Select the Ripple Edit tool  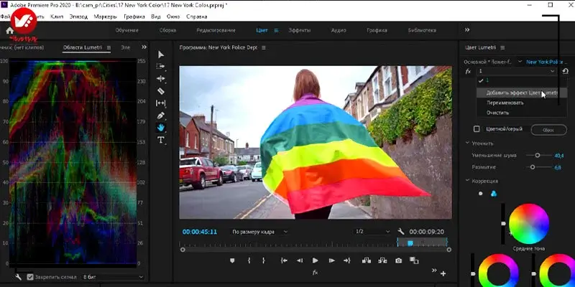pyautogui.click(x=160, y=79)
